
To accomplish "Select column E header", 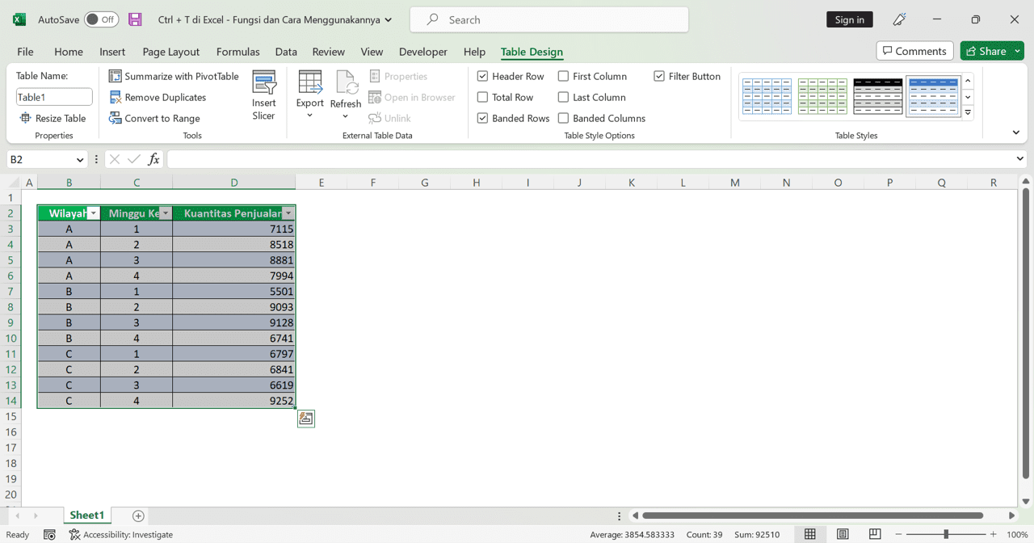I will 321,183.
